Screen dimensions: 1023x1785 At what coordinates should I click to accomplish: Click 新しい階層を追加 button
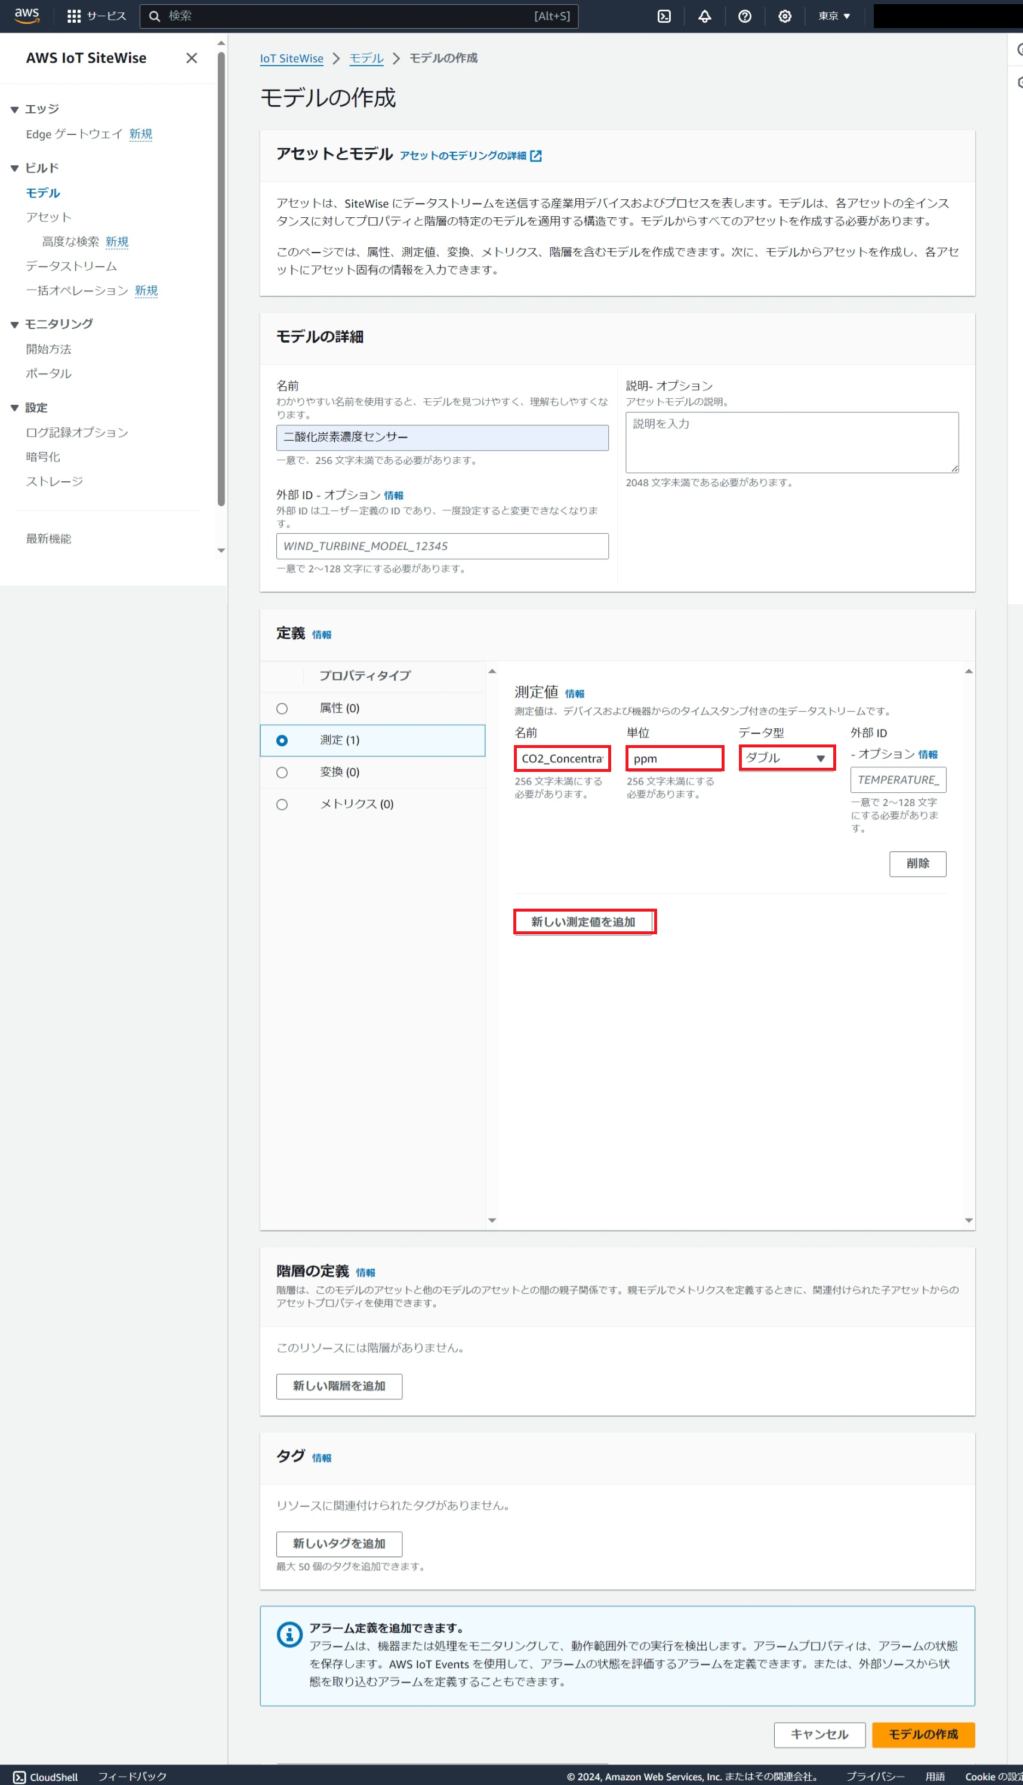tap(340, 1387)
